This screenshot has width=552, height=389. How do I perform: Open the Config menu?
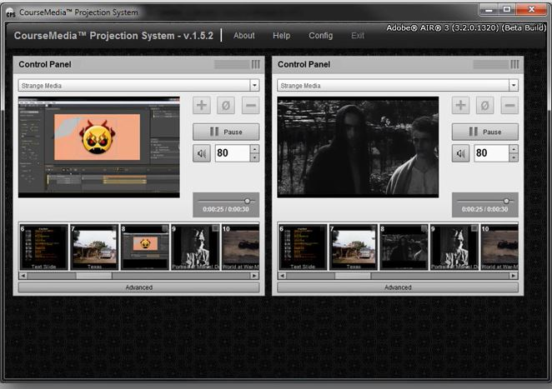pyautogui.click(x=321, y=36)
